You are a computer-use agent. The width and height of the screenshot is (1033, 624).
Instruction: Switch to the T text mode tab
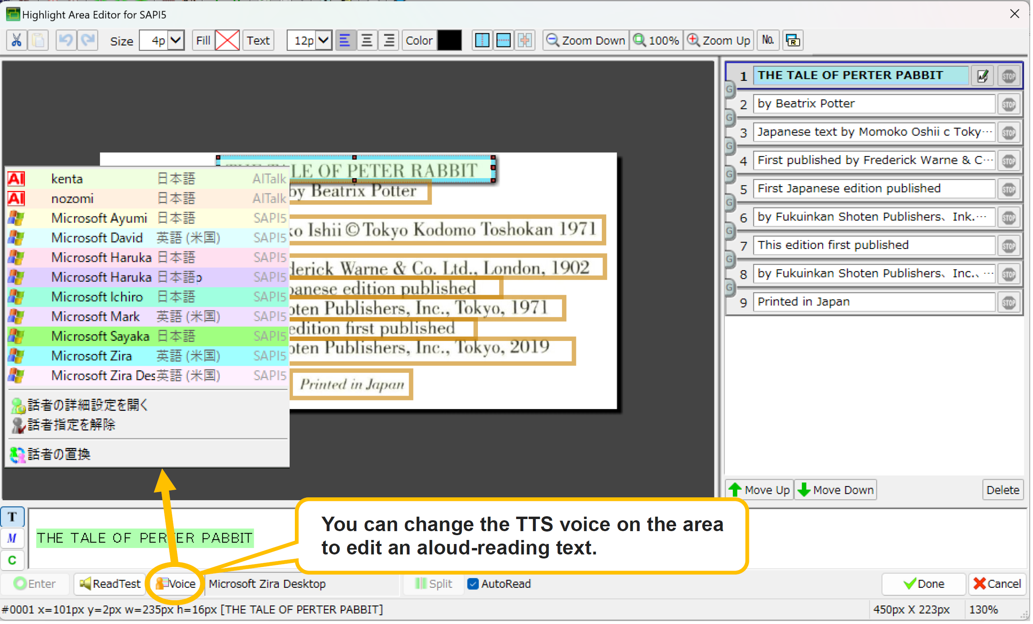point(12,517)
